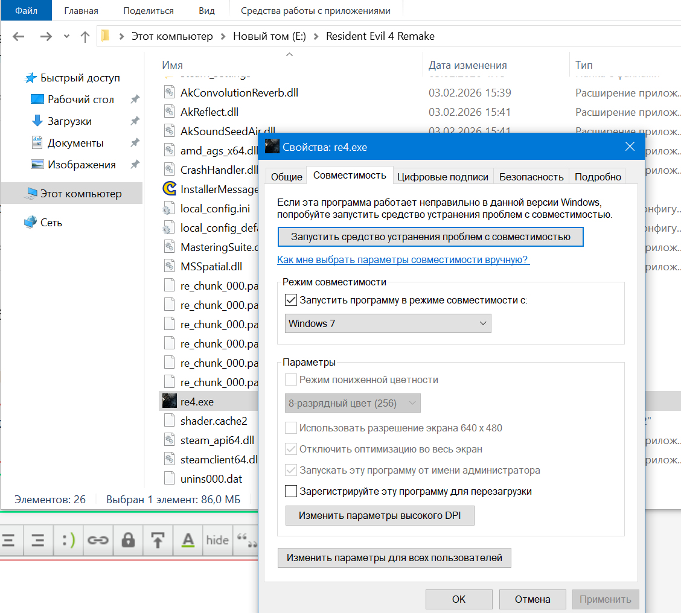681x613 pixels.
Task: Enable register program for restart checkbox
Action: [x=291, y=491]
